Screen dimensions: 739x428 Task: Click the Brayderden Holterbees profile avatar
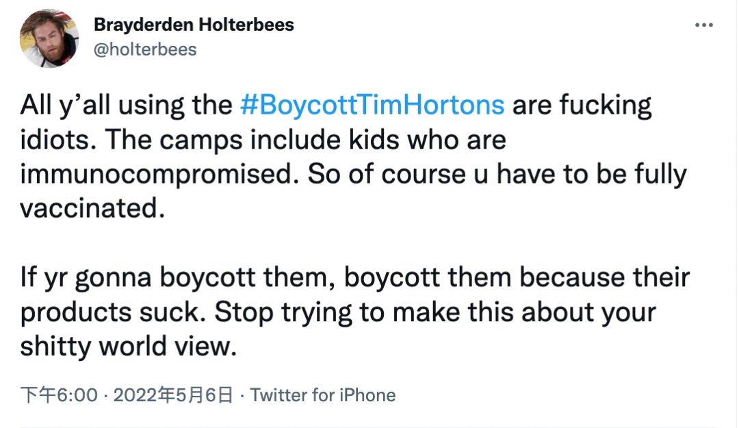tap(49, 38)
